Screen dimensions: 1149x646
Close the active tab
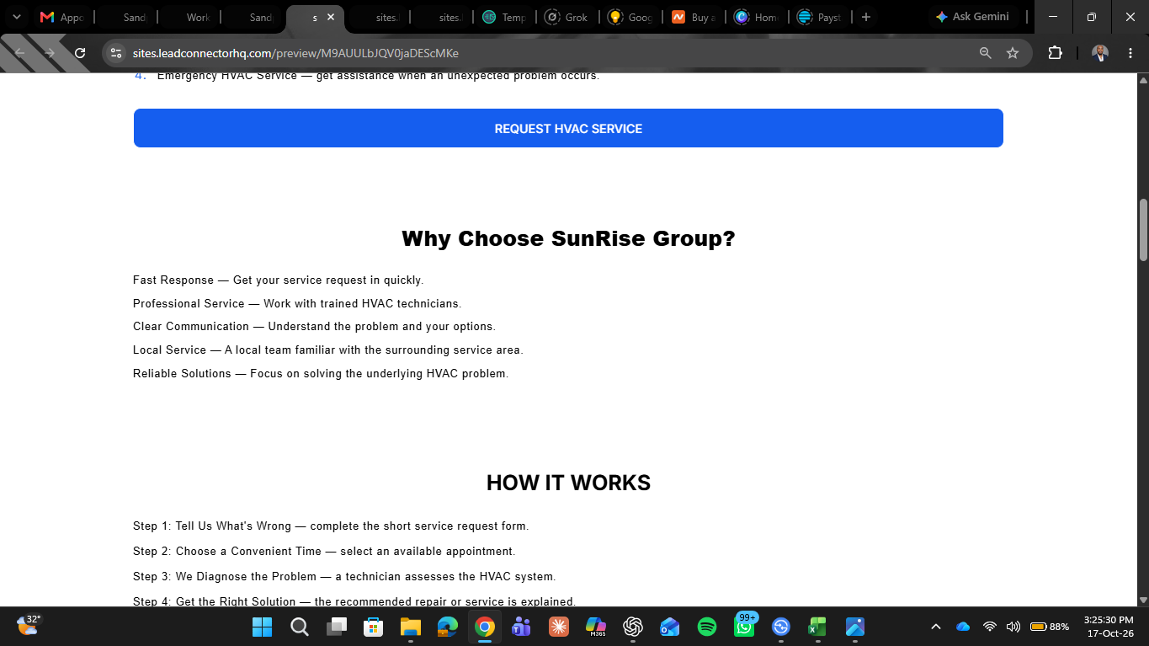point(331,17)
